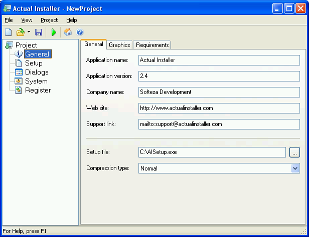Click the Normal compression combo box
The image size is (309, 237).
click(x=219, y=168)
